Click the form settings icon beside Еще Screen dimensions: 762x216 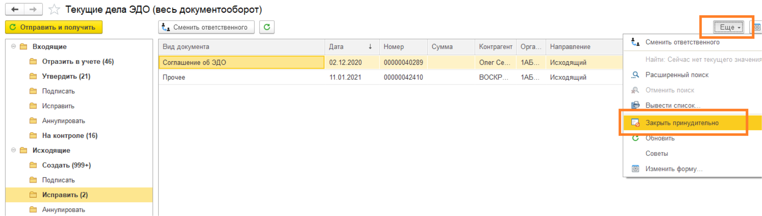(x=757, y=27)
